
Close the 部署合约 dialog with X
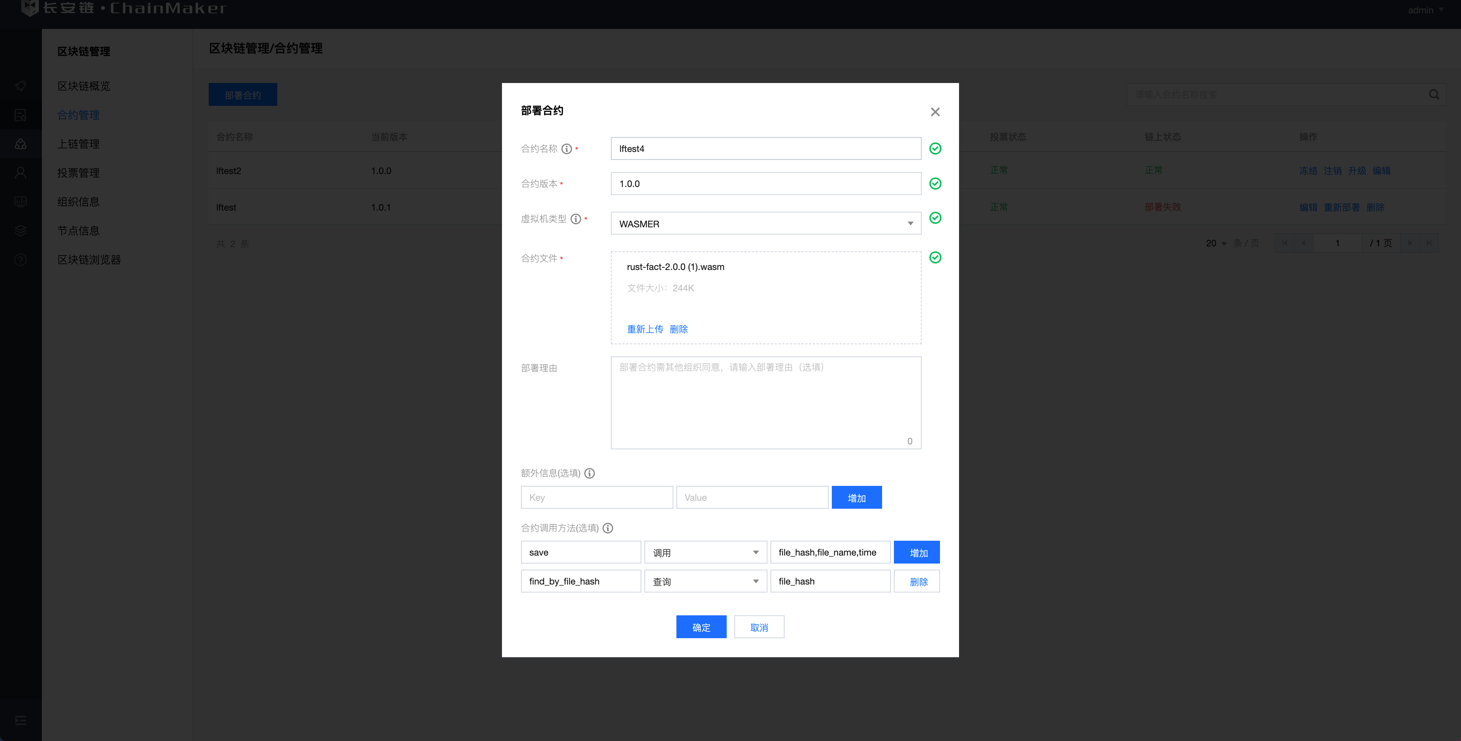pyautogui.click(x=935, y=112)
